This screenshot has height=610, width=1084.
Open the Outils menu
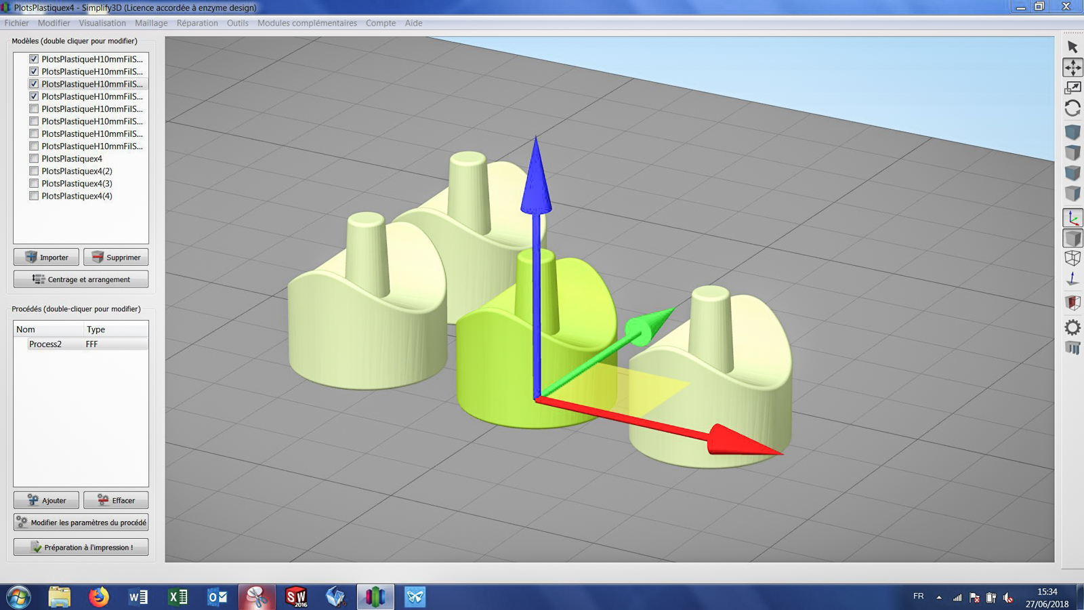237,23
